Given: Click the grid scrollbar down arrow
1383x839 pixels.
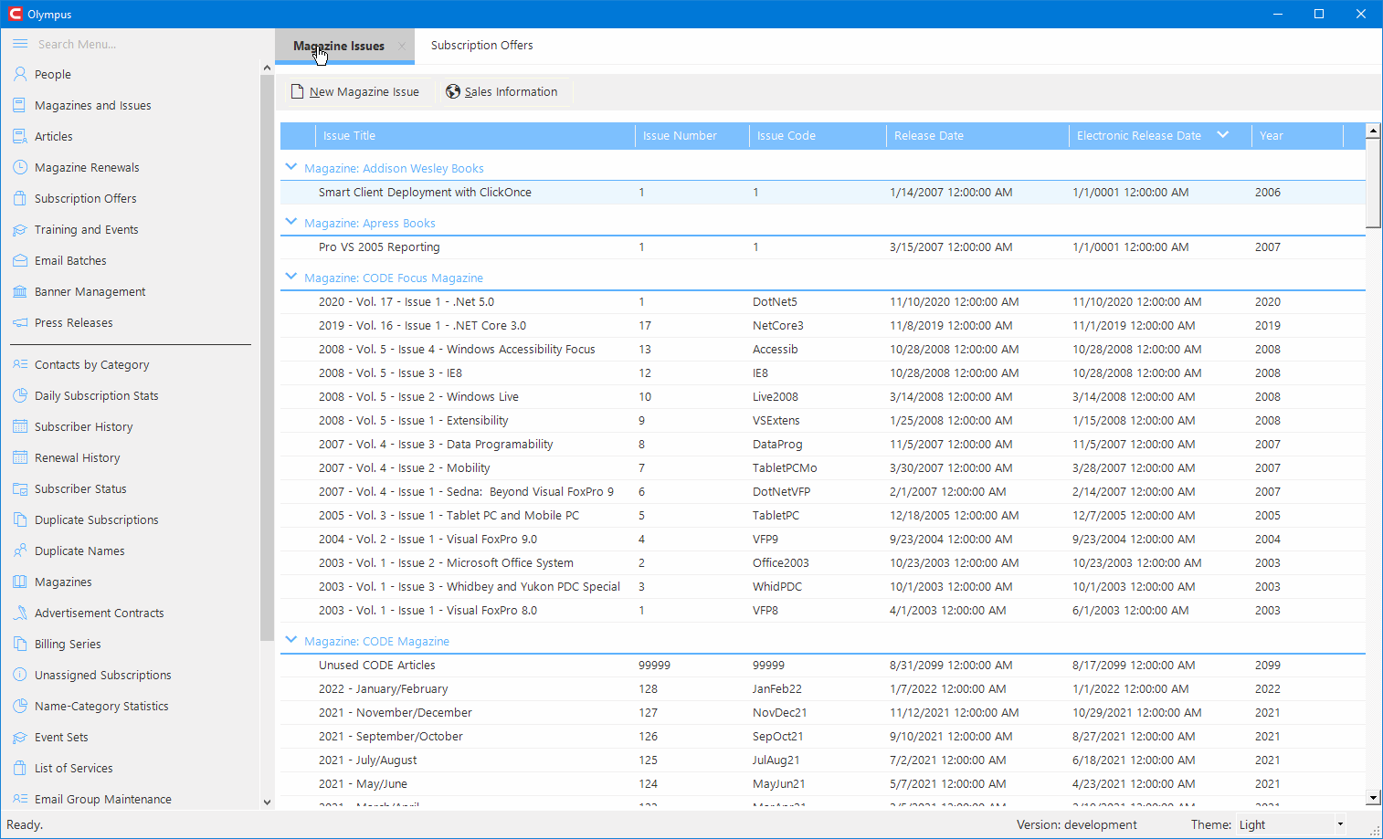Looking at the screenshot, I should (x=1373, y=798).
